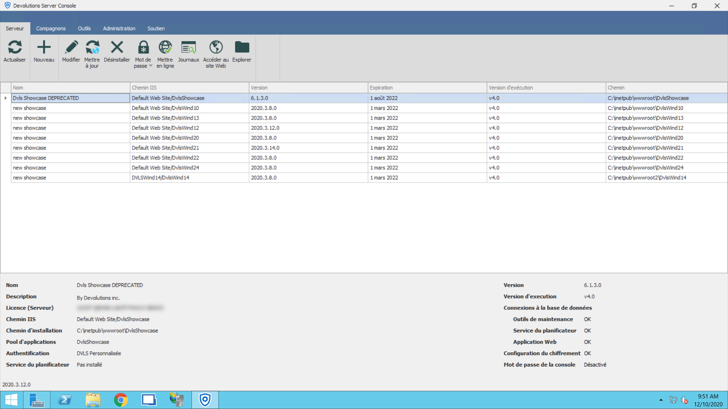Click the Nouveau plus icon
The height and width of the screenshot is (409, 728).
coord(44,48)
